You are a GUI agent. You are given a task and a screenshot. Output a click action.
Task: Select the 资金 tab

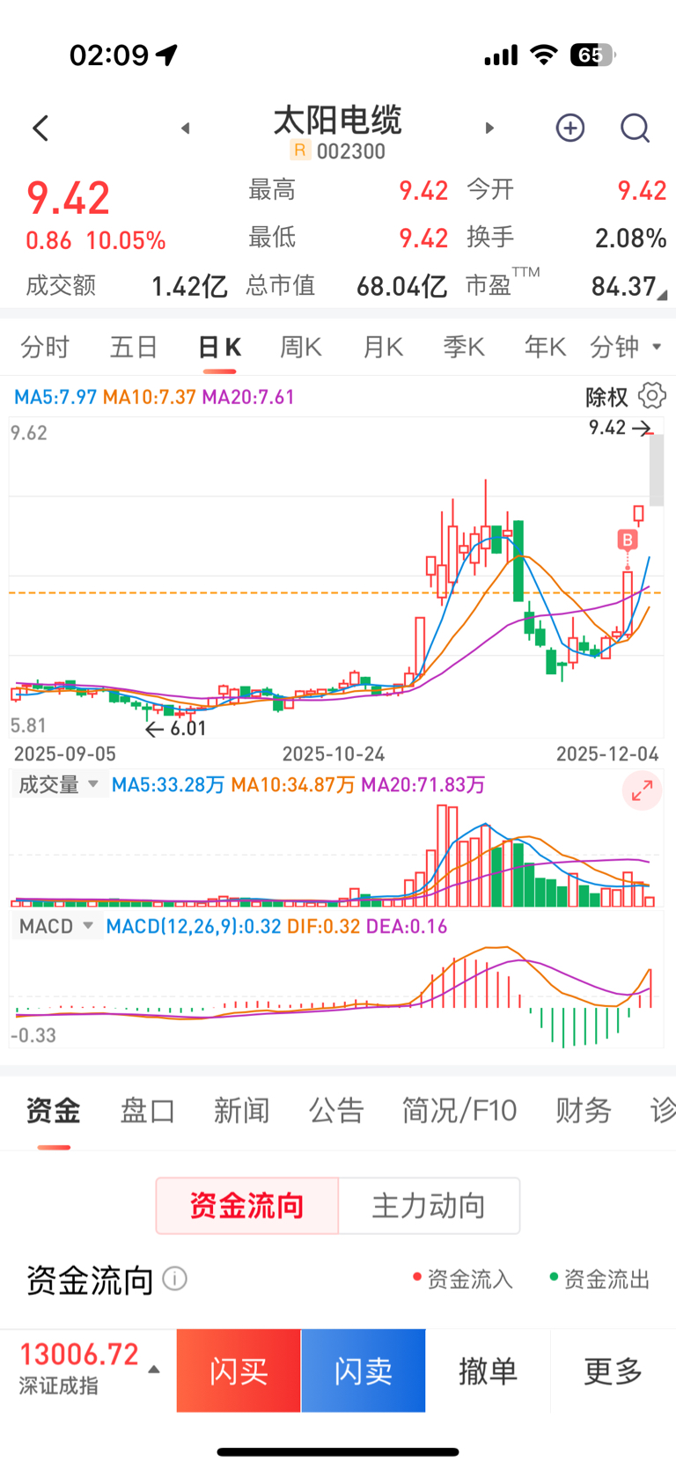tap(53, 1111)
